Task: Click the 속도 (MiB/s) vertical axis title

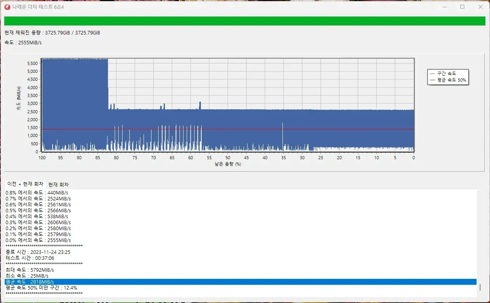Action: coord(19,98)
